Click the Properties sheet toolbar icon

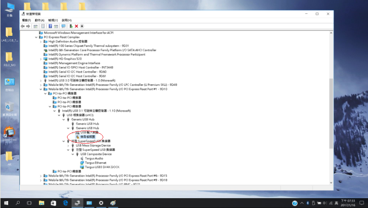click(x=43, y=26)
